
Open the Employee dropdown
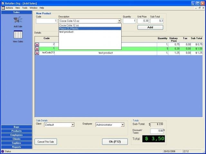[122, 125]
